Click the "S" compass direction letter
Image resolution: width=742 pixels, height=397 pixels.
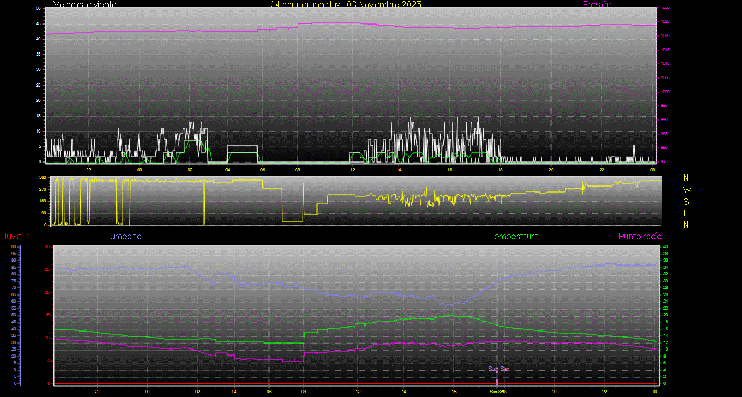[686, 201]
